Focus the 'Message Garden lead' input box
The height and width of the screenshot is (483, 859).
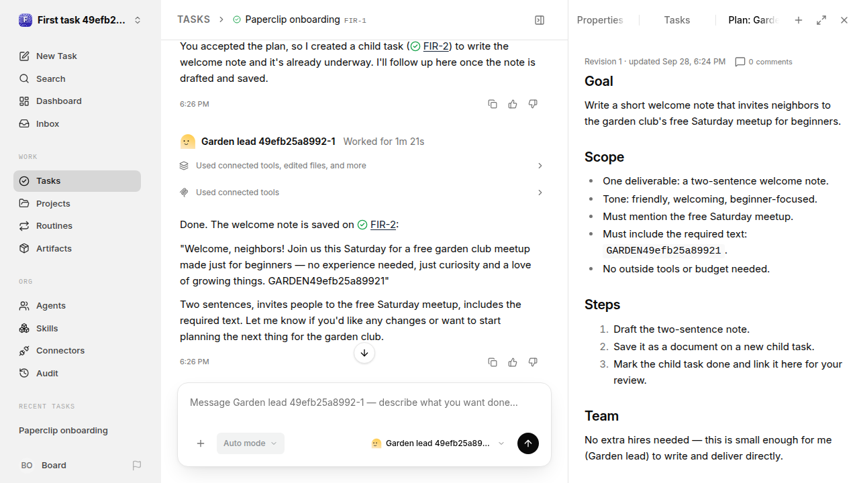(x=364, y=403)
